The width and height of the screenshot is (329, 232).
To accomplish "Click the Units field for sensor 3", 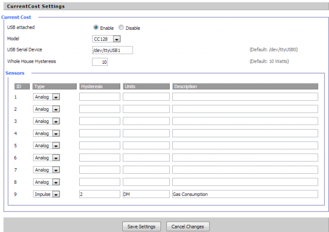I will [x=146, y=121].
